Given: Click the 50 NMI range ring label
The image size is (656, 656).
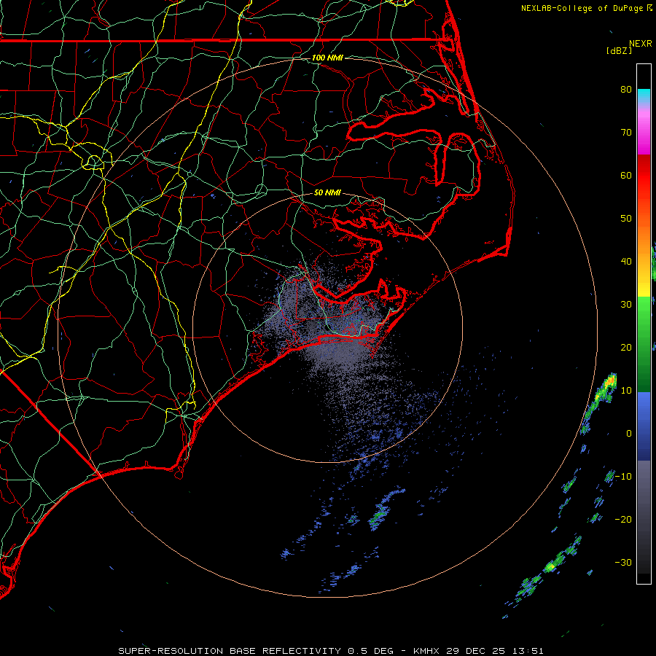Looking at the screenshot, I should [x=327, y=192].
